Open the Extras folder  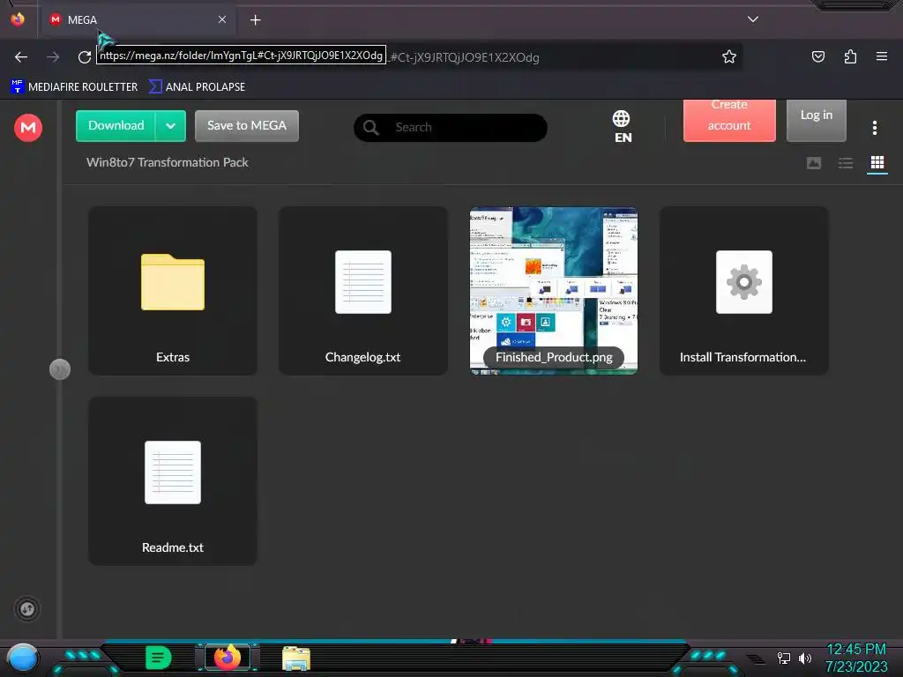(x=173, y=291)
